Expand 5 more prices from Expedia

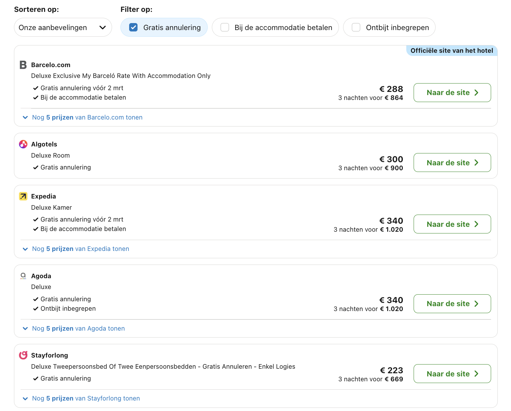76,249
